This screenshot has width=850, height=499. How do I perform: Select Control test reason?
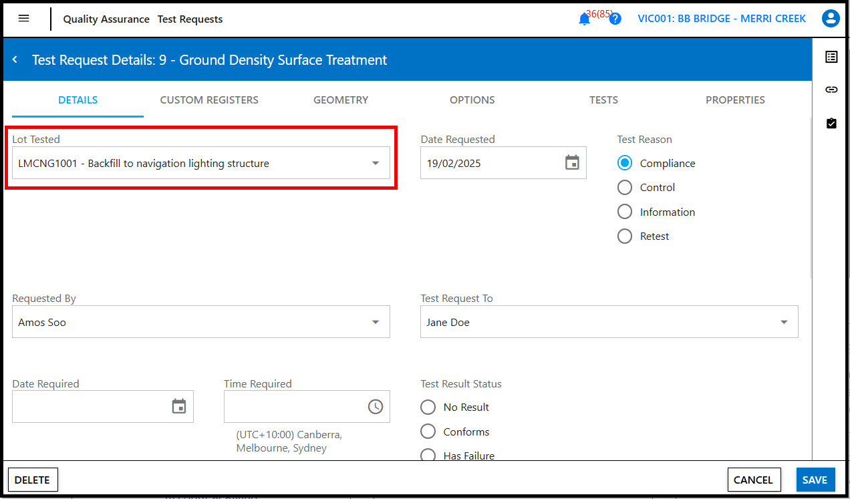click(x=625, y=188)
